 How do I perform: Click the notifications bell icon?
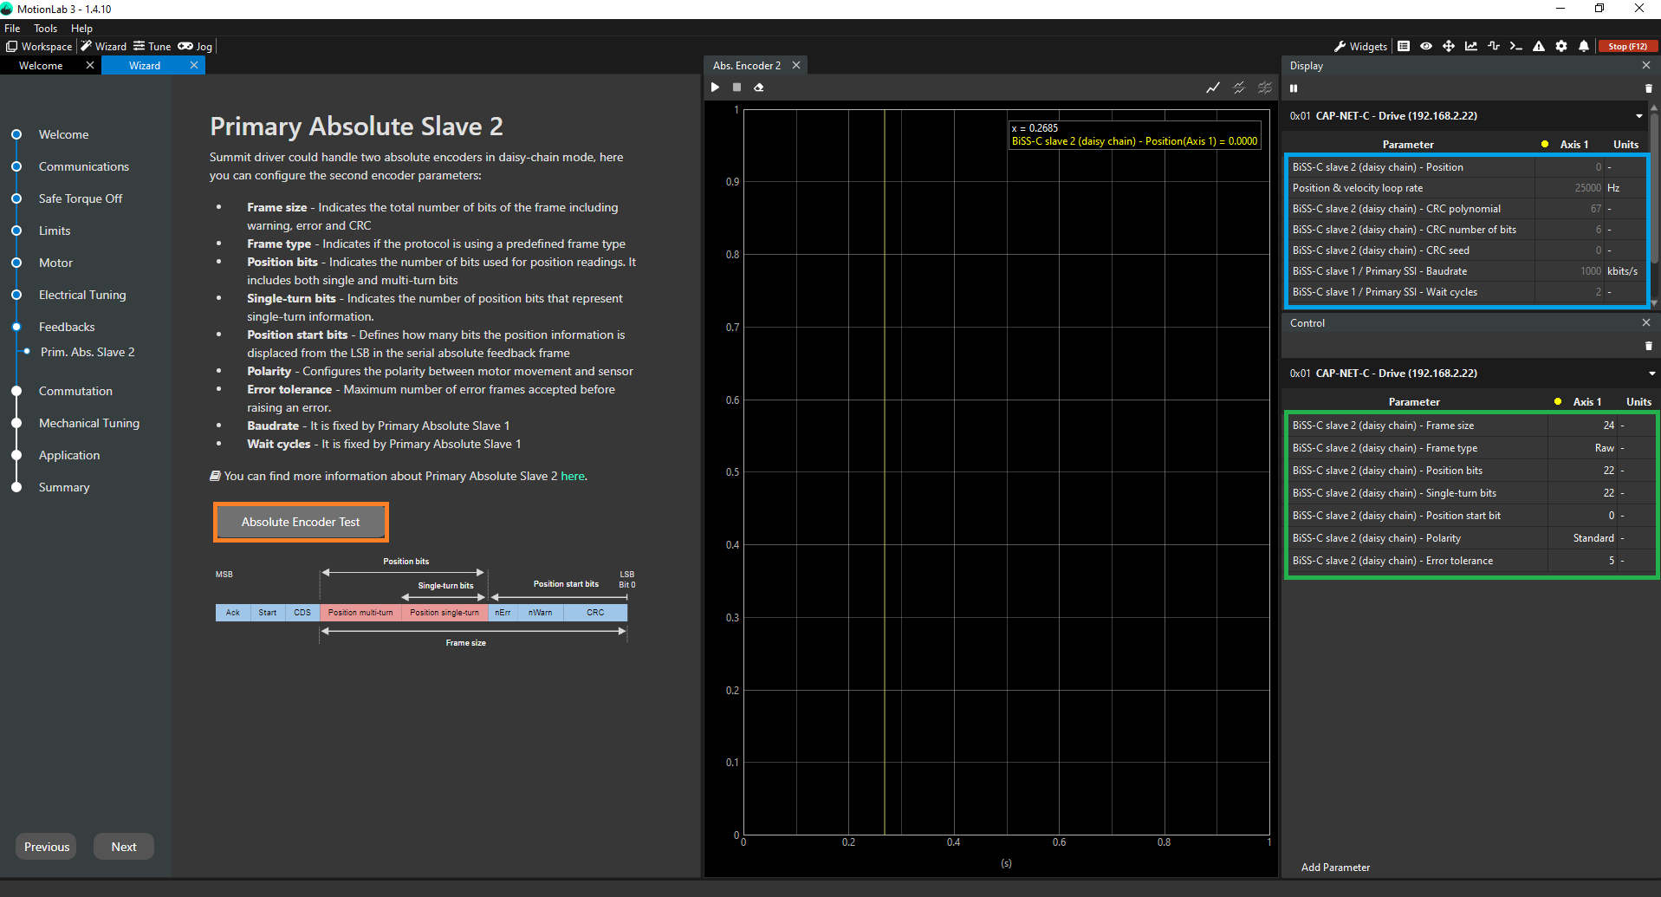point(1584,47)
